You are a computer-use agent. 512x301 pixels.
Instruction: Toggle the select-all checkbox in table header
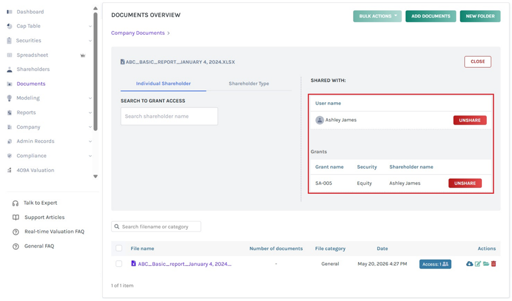pyautogui.click(x=119, y=248)
